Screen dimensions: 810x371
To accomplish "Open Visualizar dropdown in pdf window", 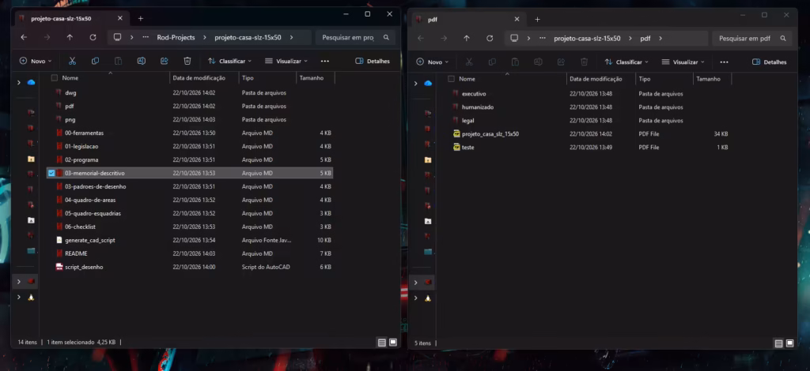I will click(683, 62).
